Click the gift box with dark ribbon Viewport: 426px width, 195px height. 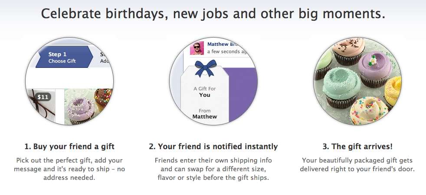pos(41,106)
